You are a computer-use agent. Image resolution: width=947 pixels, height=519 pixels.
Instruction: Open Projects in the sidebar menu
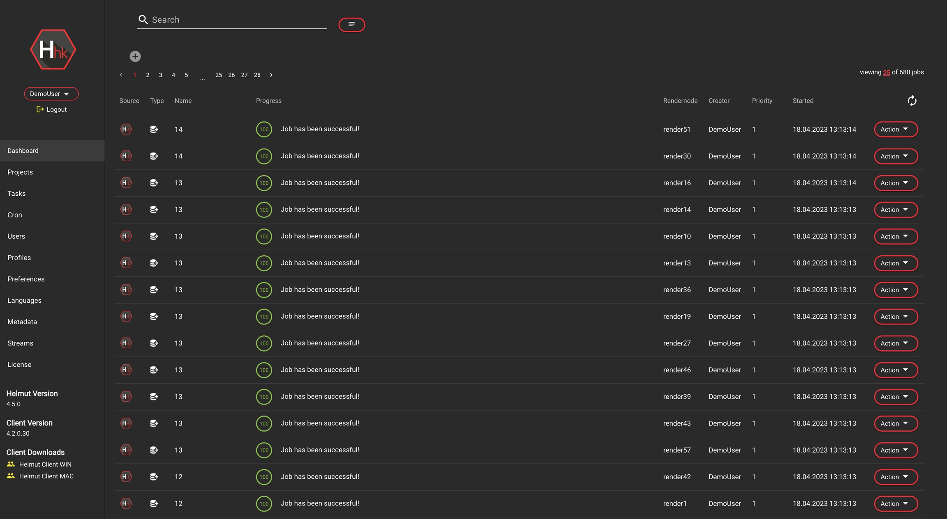pos(20,172)
